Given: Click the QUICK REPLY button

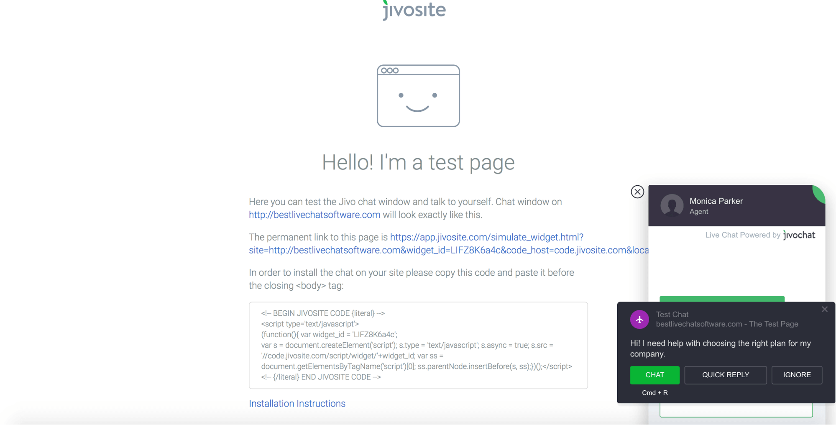Looking at the screenshot, I should pyautogui.click(x=726, y=375).
